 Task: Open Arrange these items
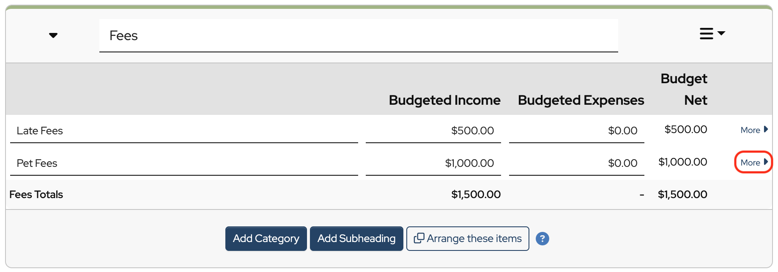467,239
